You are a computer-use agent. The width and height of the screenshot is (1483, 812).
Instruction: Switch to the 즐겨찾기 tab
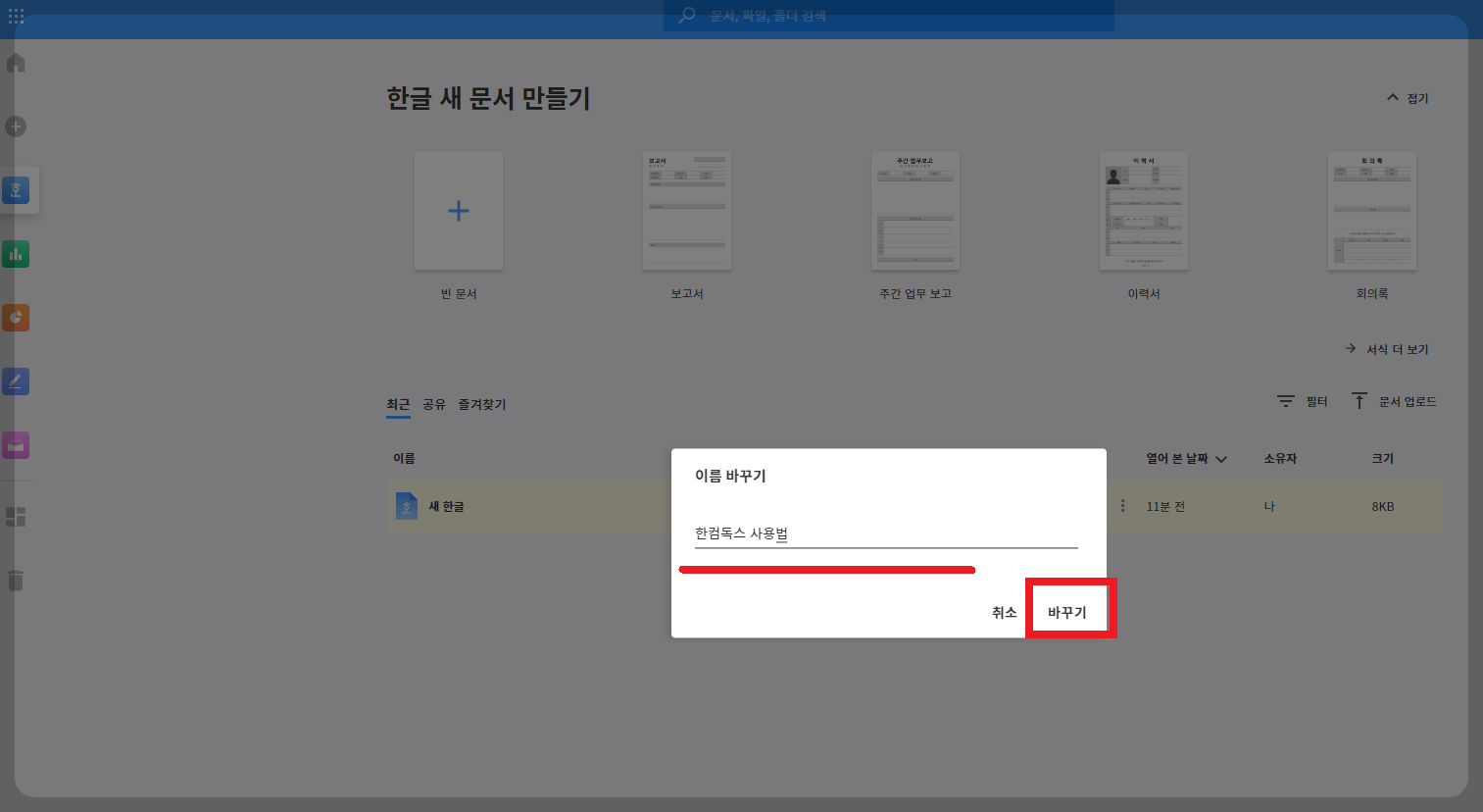[482, 404]
